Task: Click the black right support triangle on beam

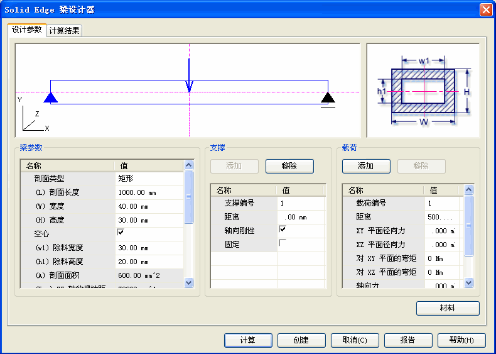Action: click(x=328, y=97)
